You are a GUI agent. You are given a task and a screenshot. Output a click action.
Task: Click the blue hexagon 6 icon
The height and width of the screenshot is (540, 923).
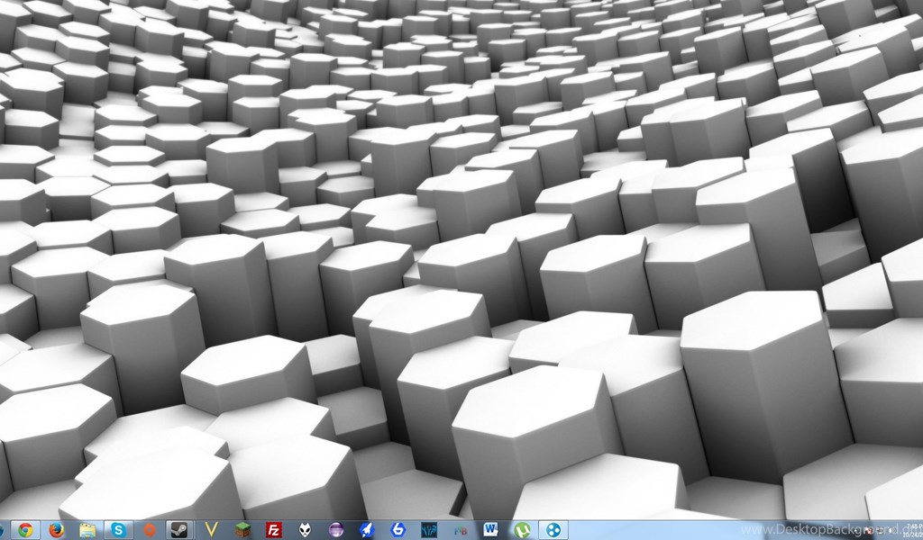[398, 530]
